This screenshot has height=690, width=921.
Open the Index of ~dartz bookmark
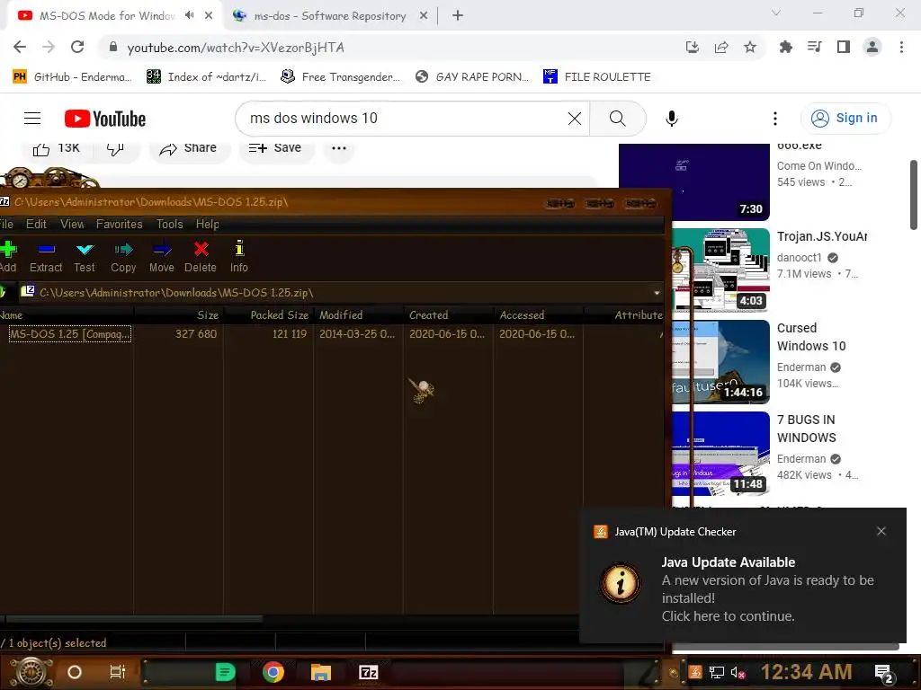click(x=206, y=77)
